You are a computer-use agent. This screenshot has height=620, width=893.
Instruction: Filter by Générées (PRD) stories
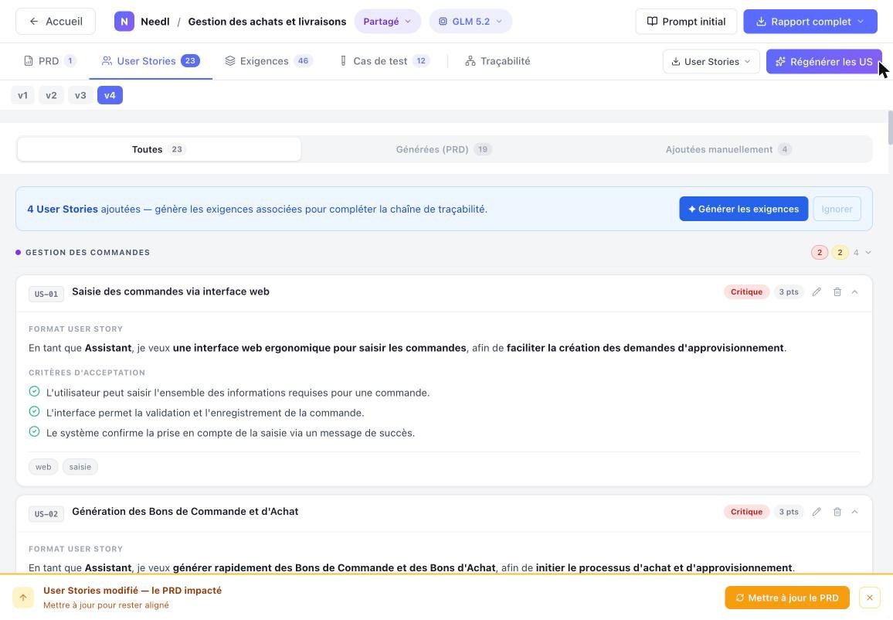pyautogui.click(x=443, y=149)
